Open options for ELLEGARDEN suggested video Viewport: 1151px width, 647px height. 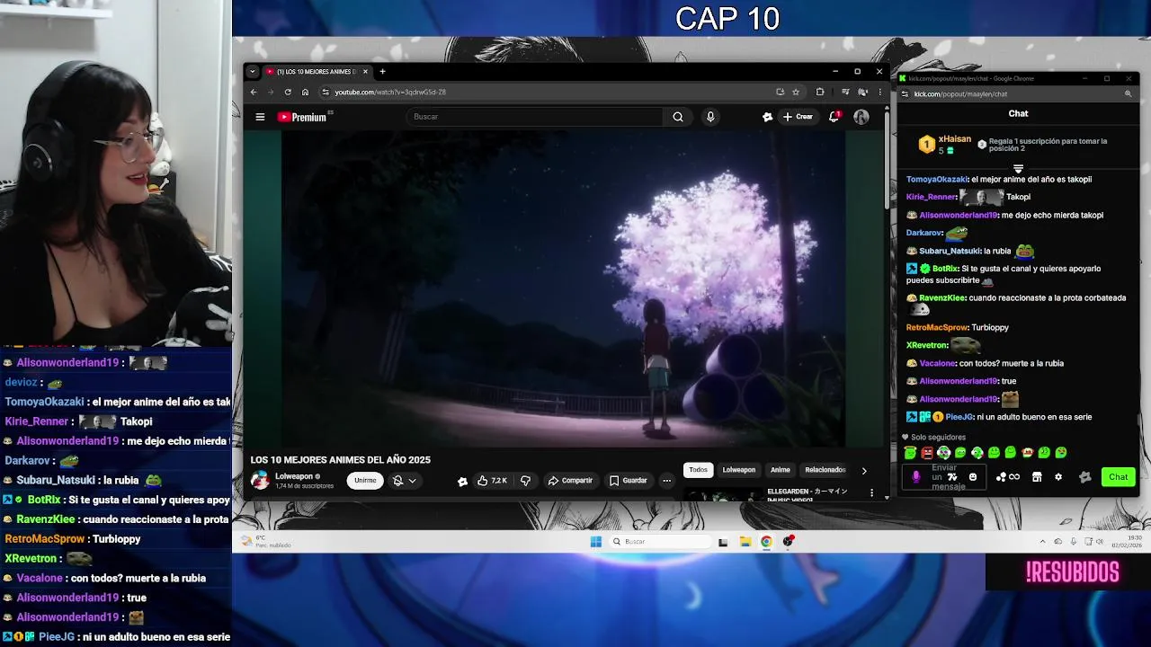click(x=871, y=492)
